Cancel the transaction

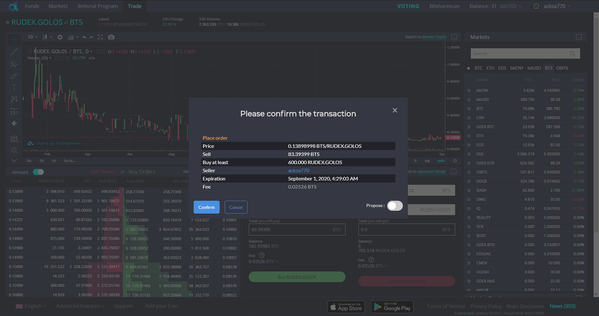point(236,207)
